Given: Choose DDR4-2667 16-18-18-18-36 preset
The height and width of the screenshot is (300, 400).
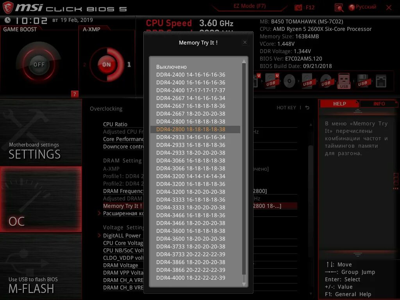Looking at the screenshot, I should pyautogui.click(x=191, y=106).
